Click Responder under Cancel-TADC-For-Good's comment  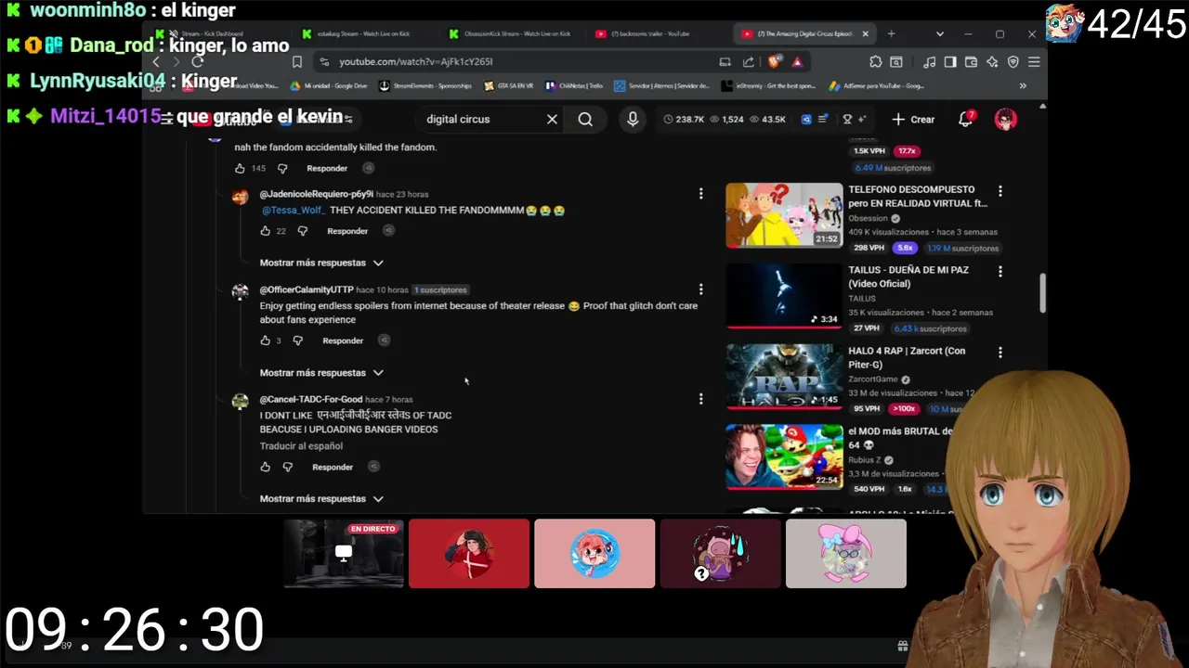333,467
